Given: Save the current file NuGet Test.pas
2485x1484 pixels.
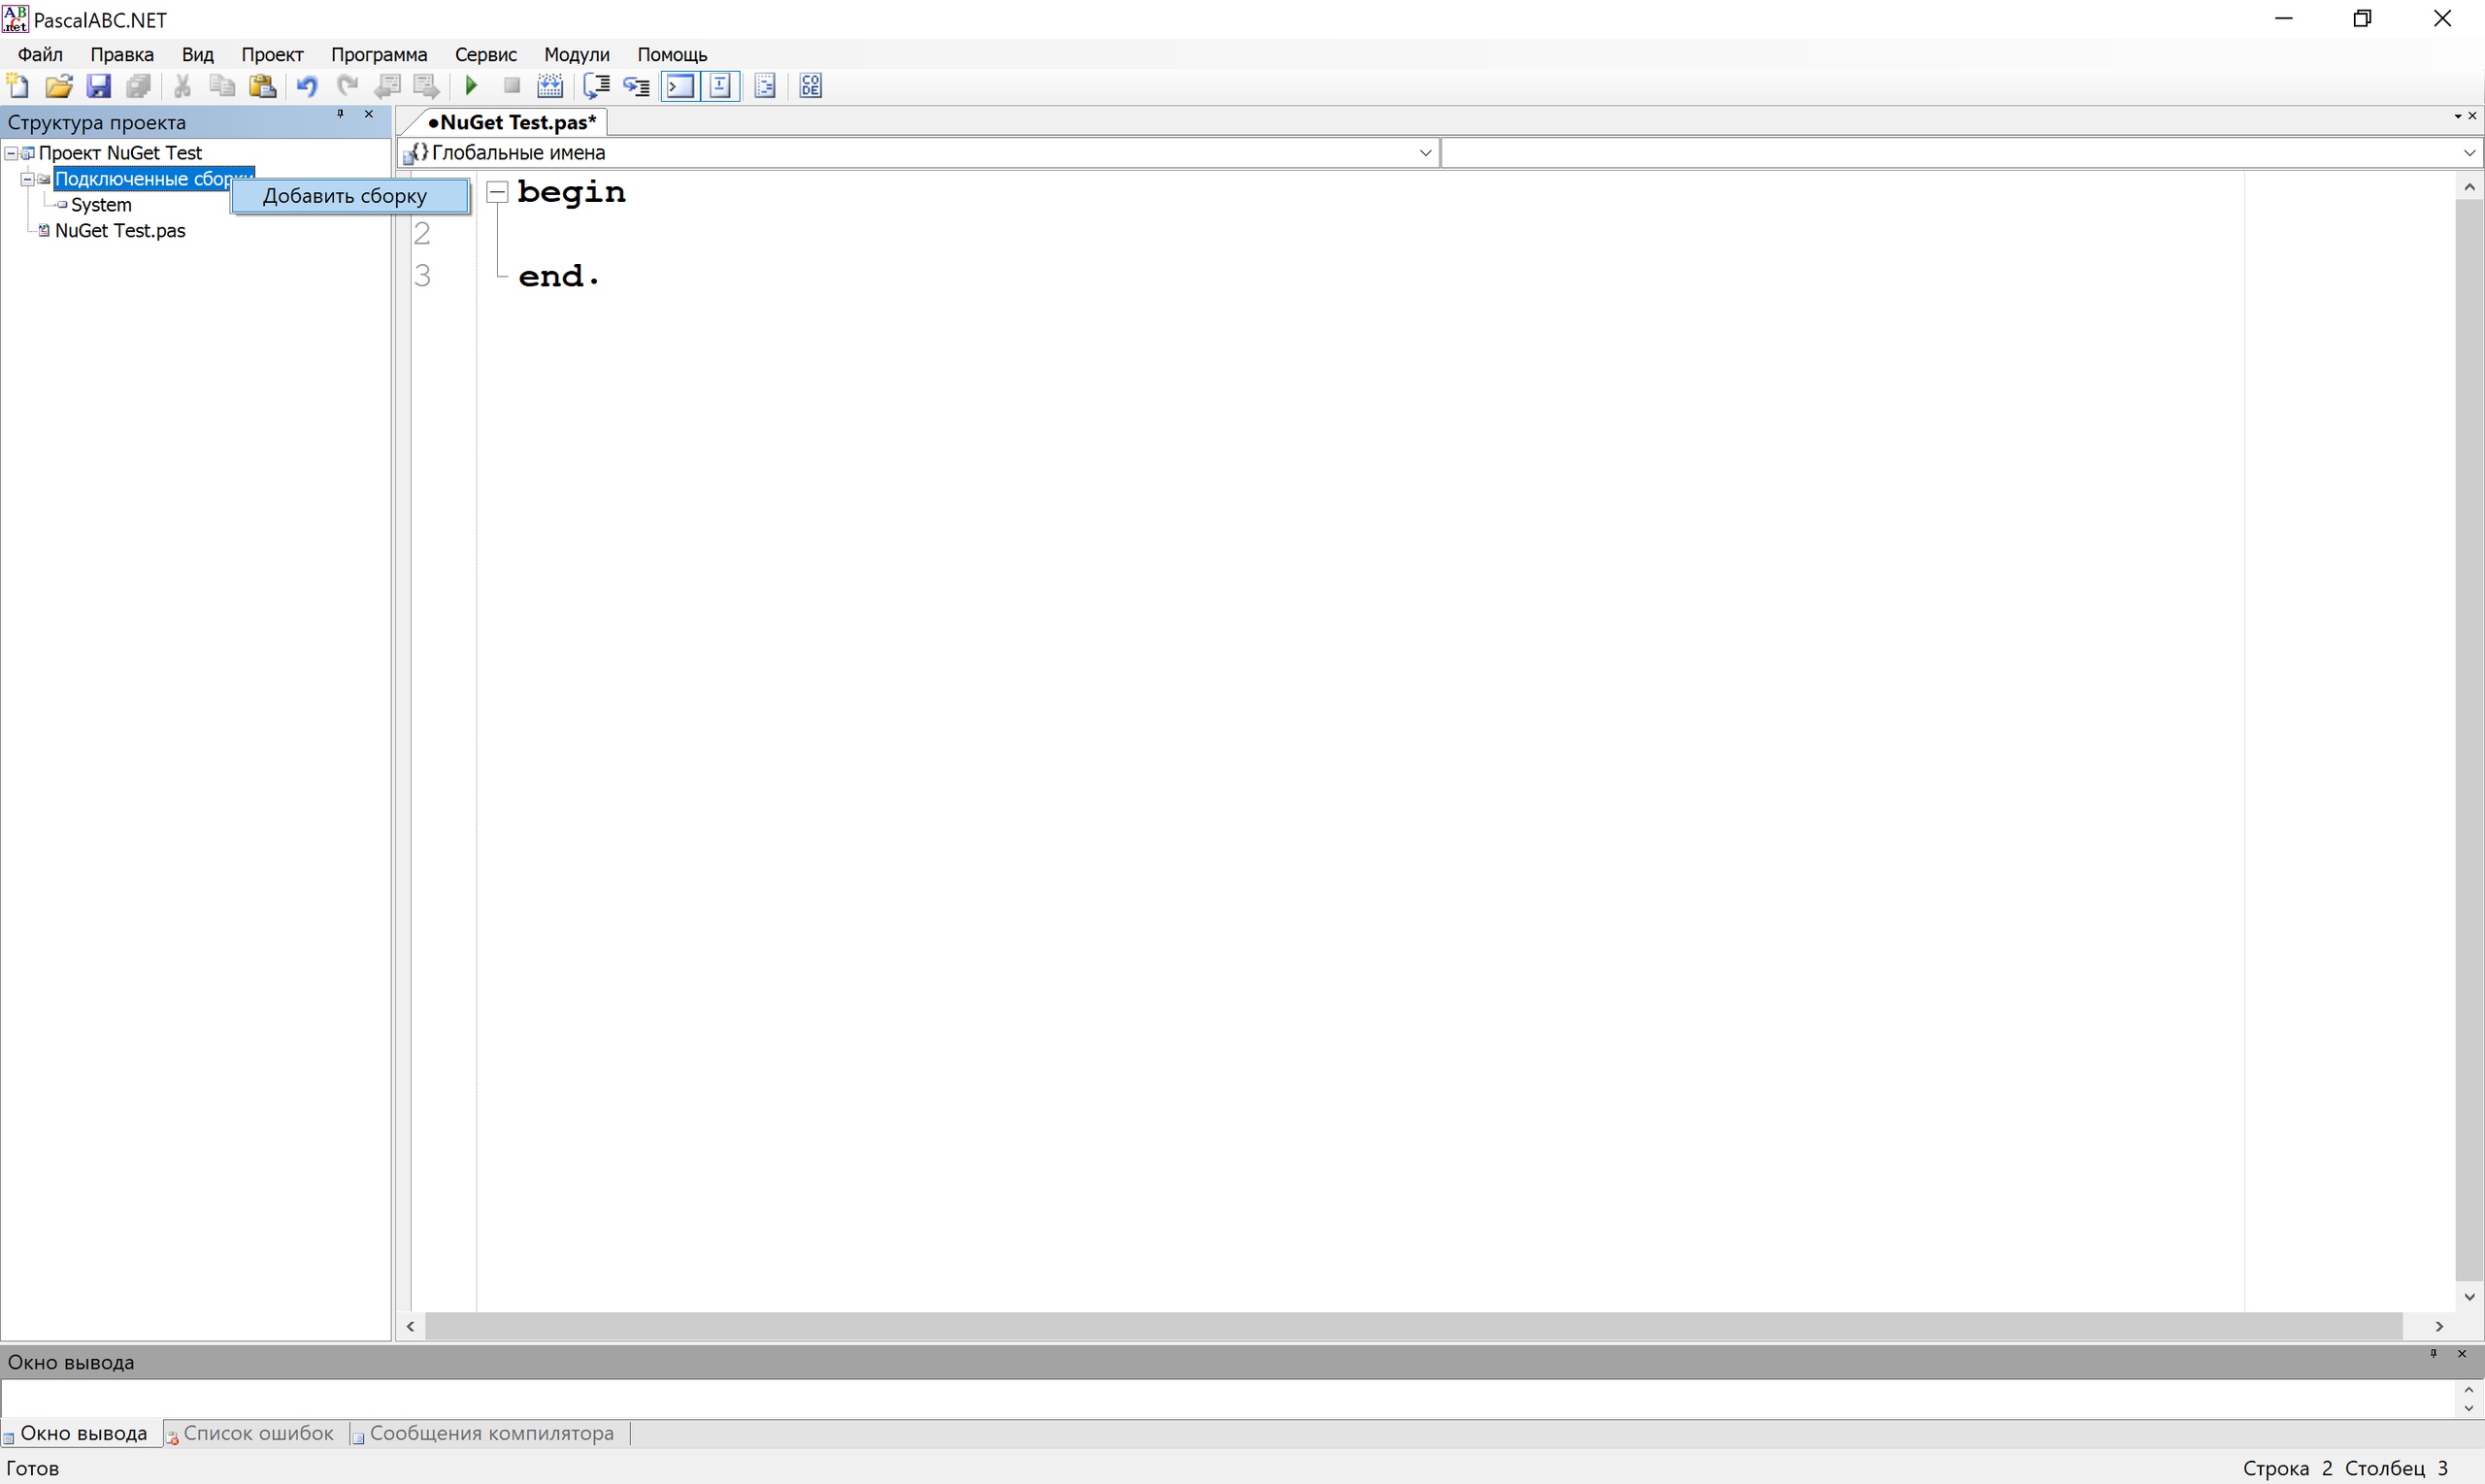Looking at the screenshot, I should click(x=98, y=86).
